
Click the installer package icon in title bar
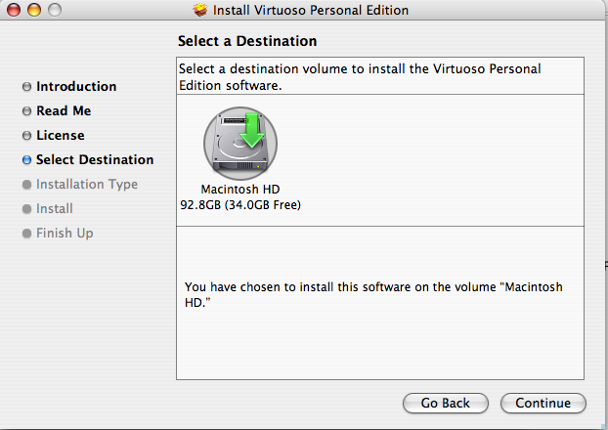coord(200,10)
